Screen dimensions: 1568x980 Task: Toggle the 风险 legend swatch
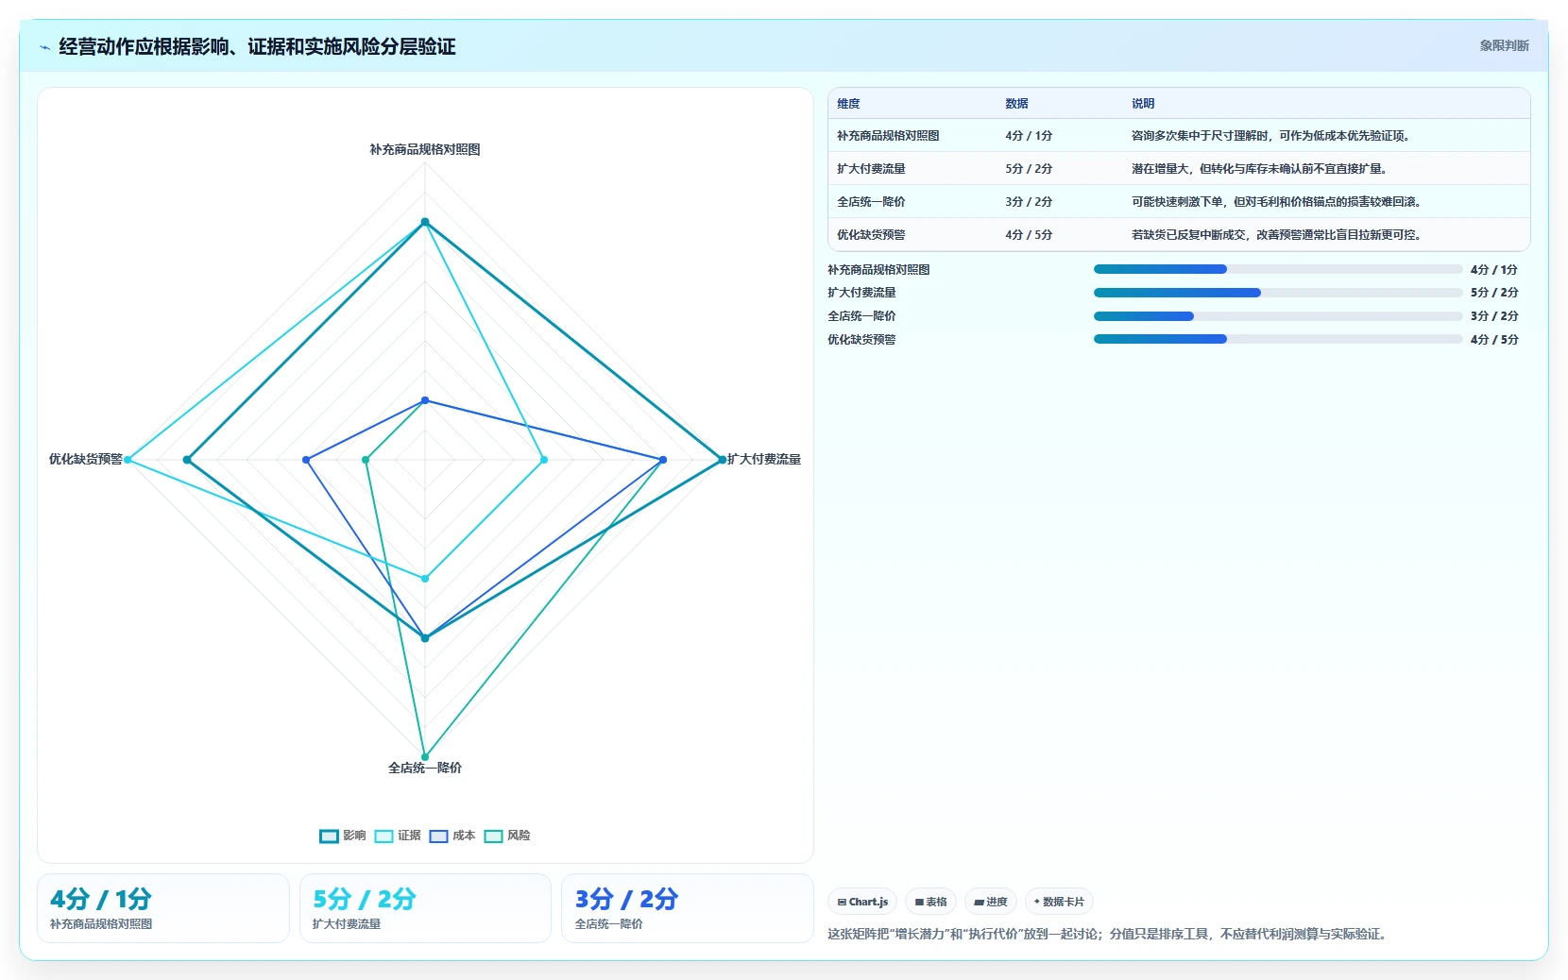[x=493, y=836]
